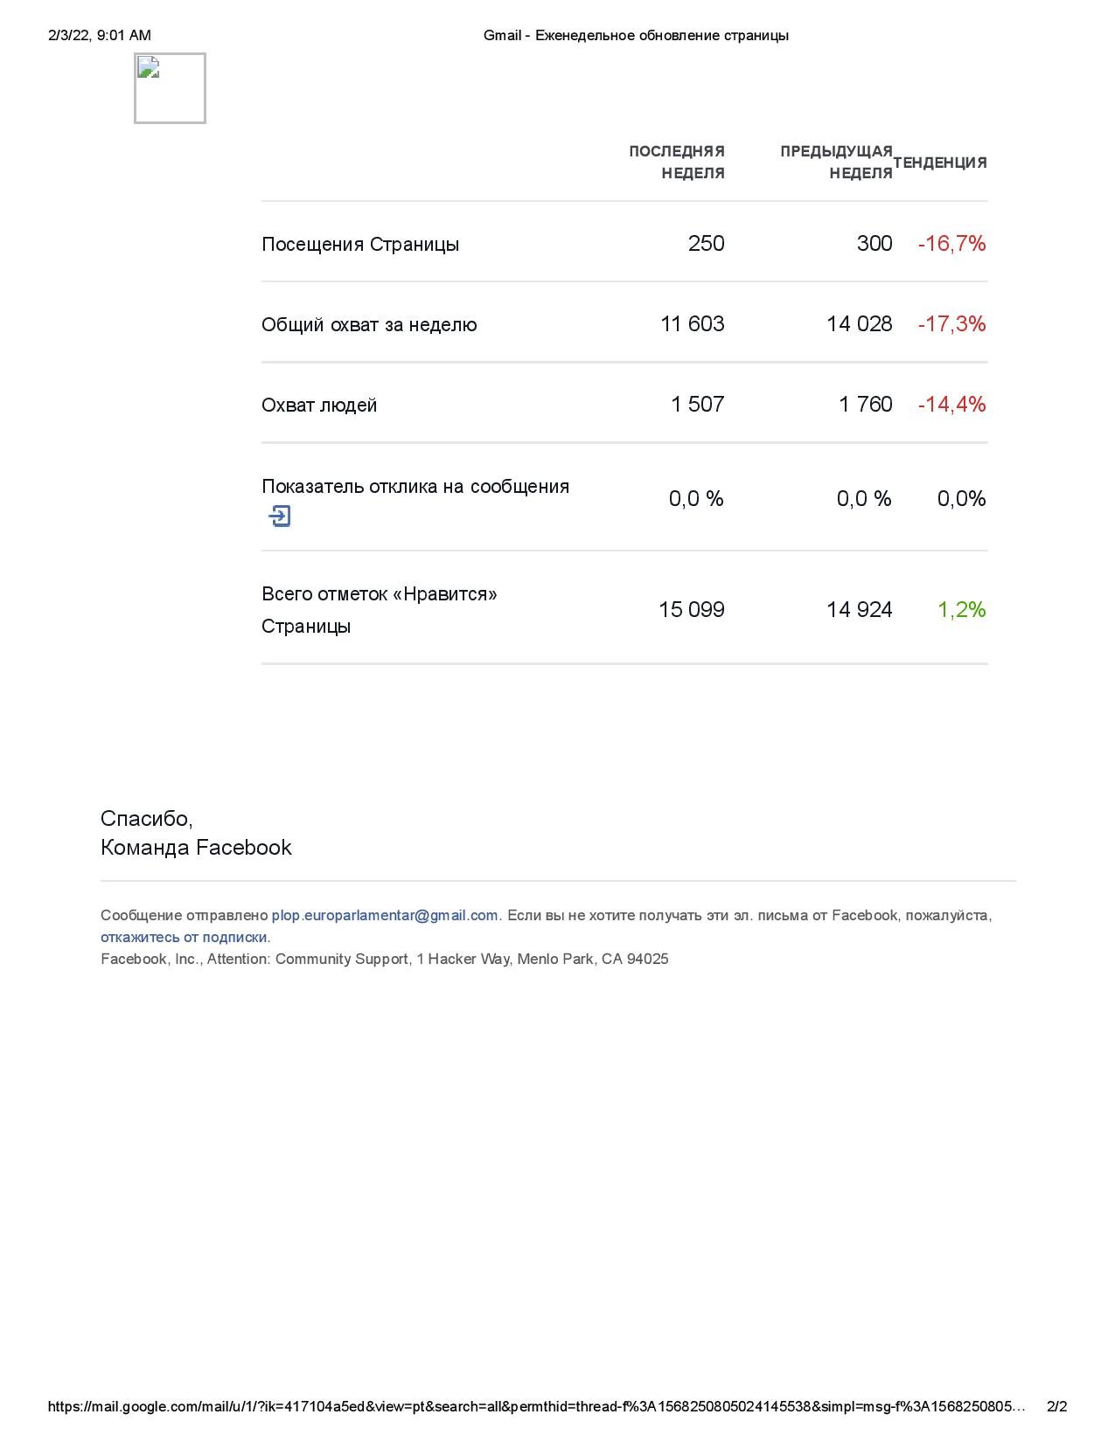The width and height of the screenshot is (1115, 1442).
Task: Click the -17,3% trend value
Action: (x=952, y=323)
